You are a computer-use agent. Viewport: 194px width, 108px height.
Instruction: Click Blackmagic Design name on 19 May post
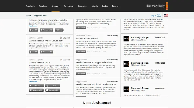[x=140, y=63]
